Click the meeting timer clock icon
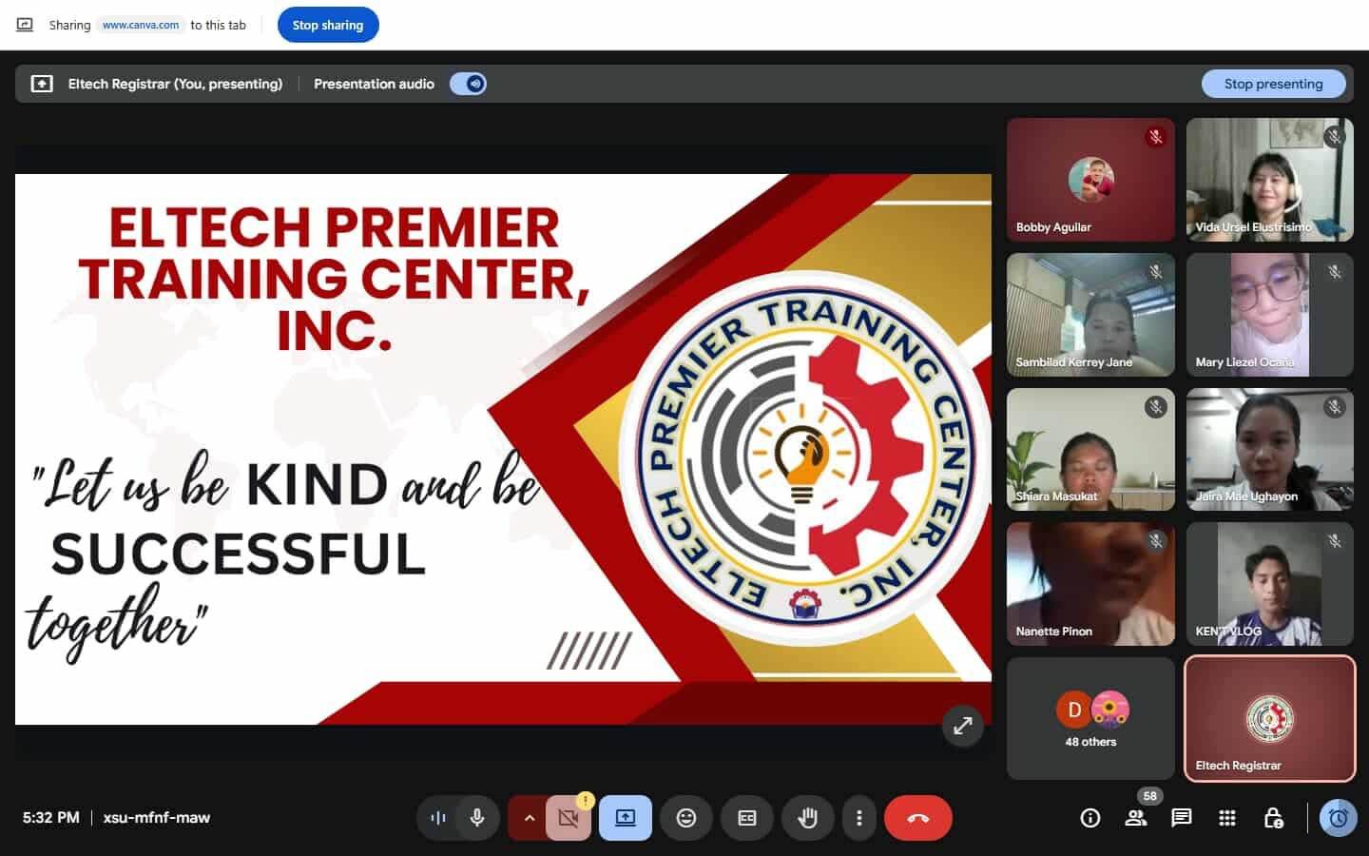This screenshot has height=856, width=1369. click(1339, 818)
